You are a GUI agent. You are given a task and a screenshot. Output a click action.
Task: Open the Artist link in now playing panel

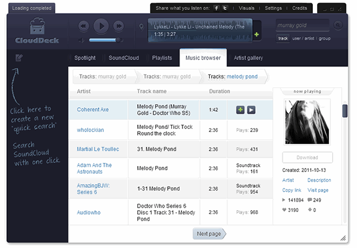coord(288,180)
